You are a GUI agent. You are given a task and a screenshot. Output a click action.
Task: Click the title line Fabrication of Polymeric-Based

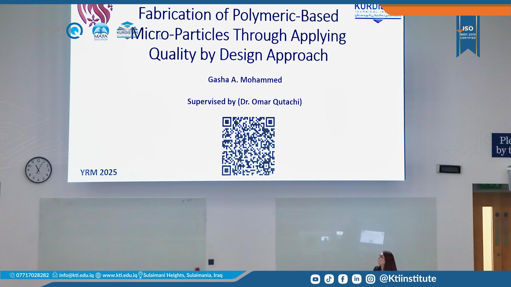[238, 14]
